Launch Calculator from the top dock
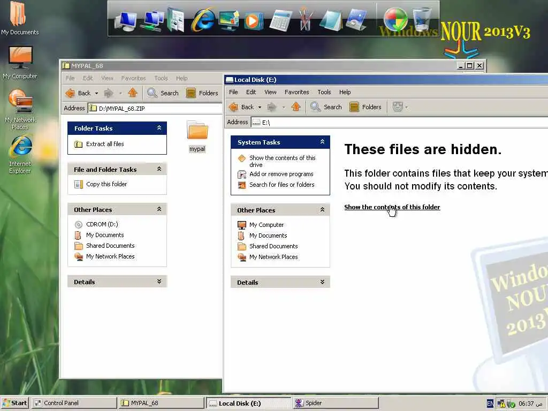The height and width of the screenshot is (411, 548). point(280,20)
